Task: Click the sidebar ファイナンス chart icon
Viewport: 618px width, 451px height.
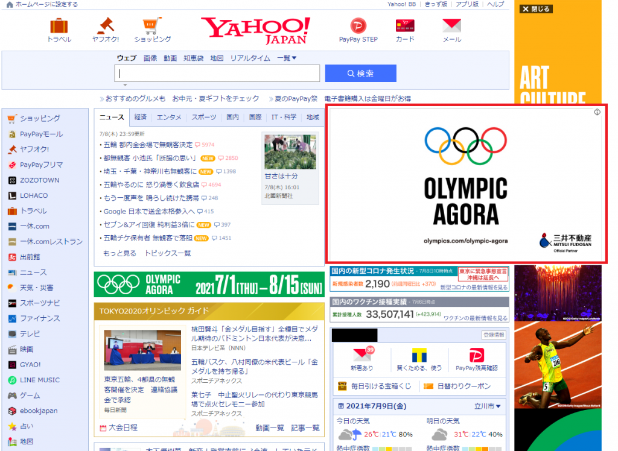Action: (12, 318)
